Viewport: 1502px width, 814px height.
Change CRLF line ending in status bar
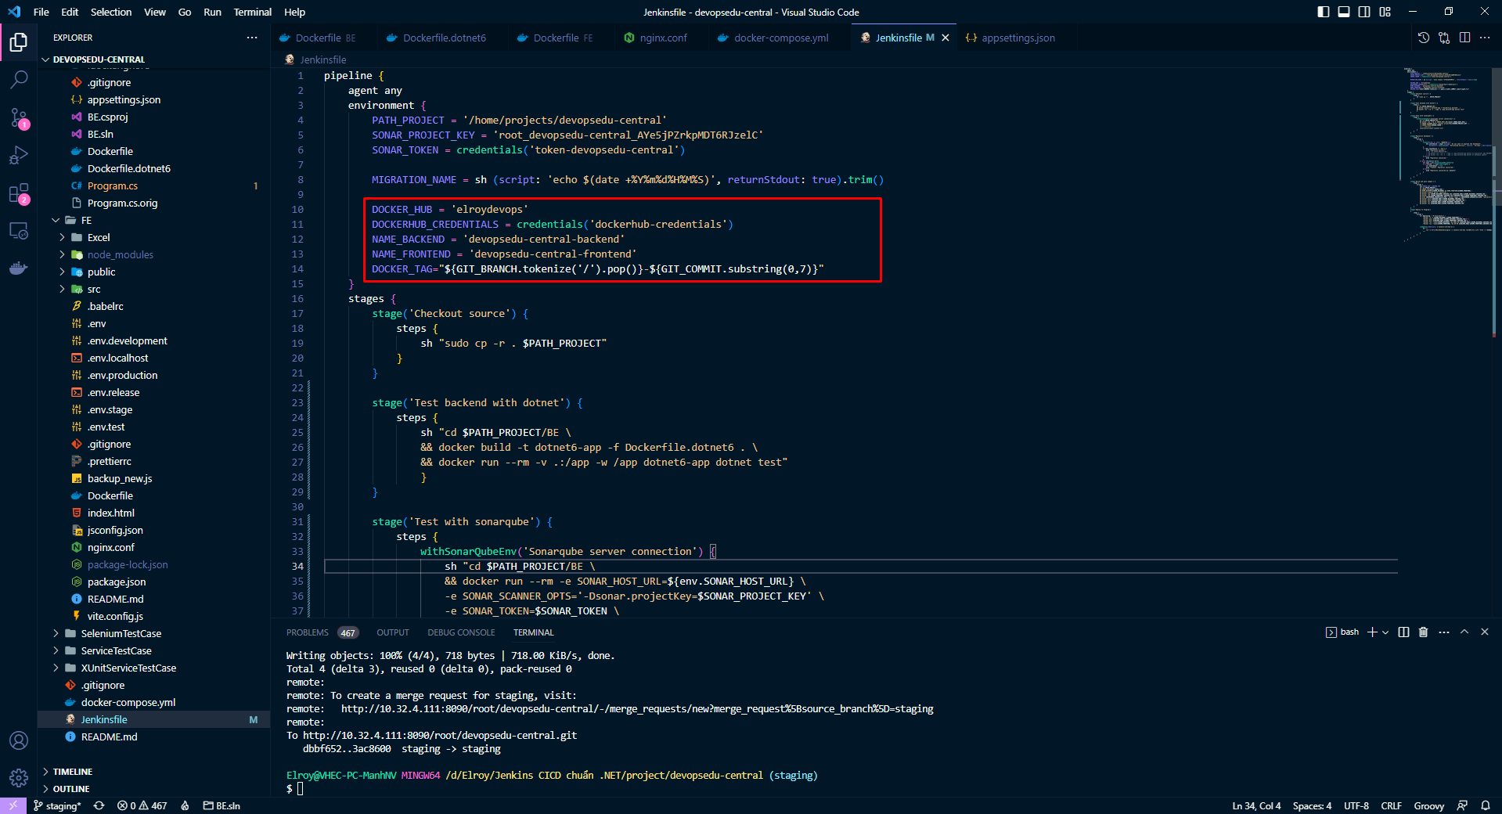click(x=1391, y=805)
